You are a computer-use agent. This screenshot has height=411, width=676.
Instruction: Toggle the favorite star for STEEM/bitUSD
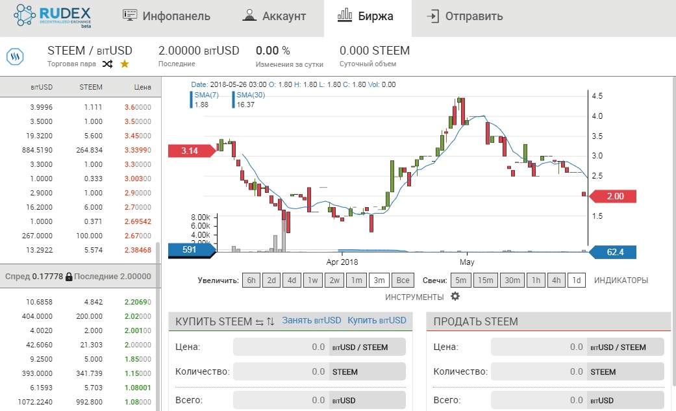pos(125,64)
